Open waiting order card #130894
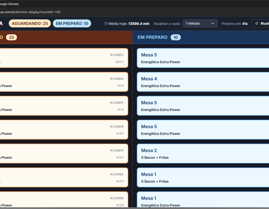Screen dimensions: 269x209 click(64, 82)
